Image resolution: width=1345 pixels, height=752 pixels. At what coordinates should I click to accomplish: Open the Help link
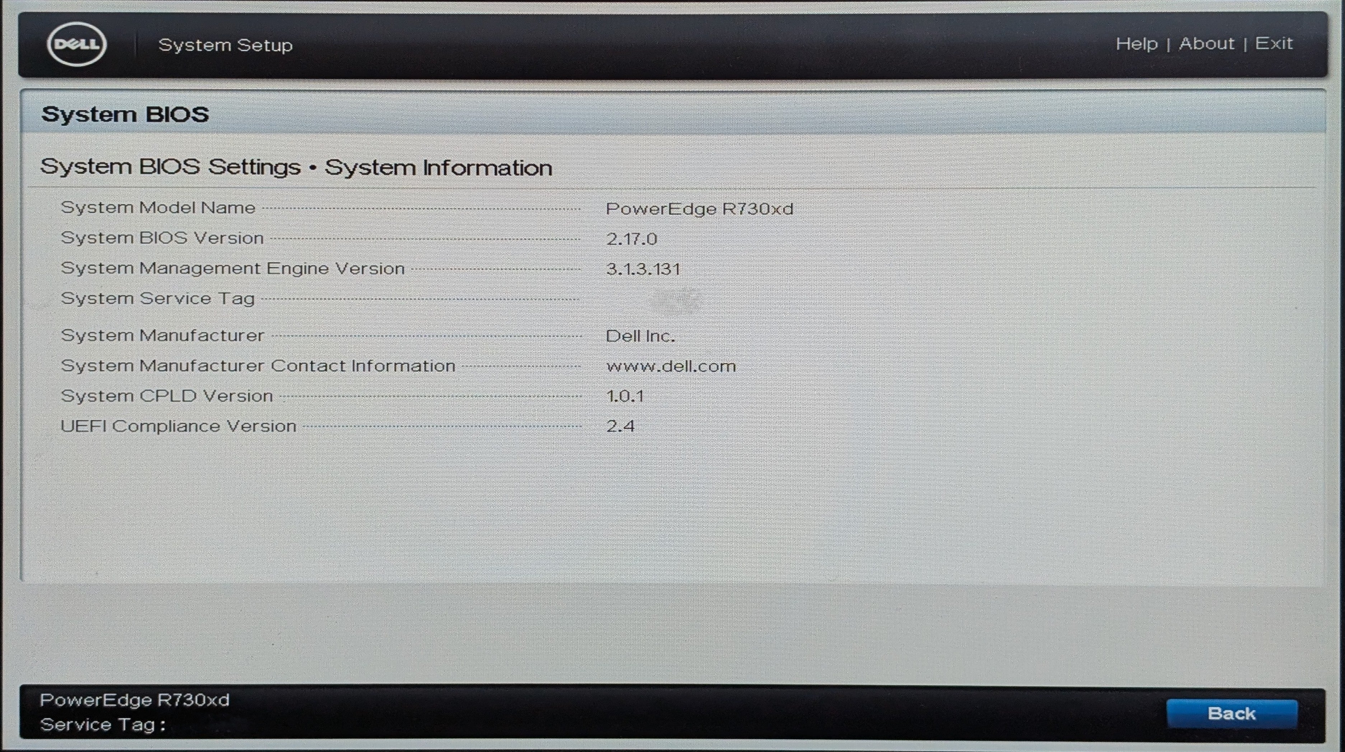(1137, 44)
